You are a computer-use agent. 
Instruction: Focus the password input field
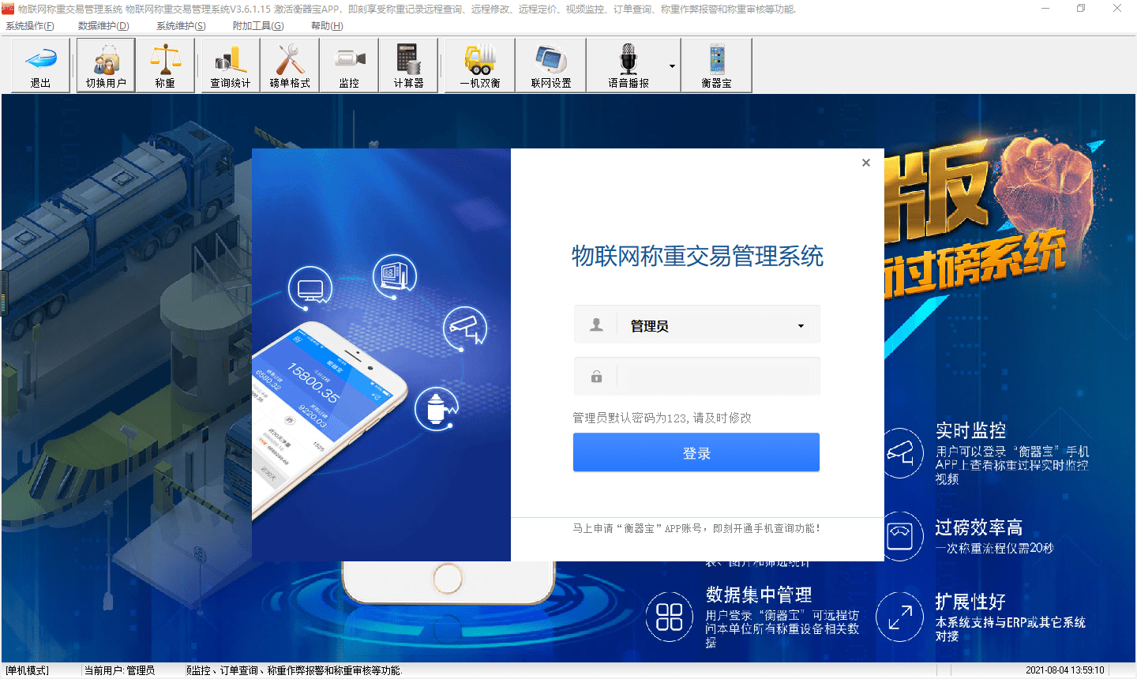[x=718, y=377]
